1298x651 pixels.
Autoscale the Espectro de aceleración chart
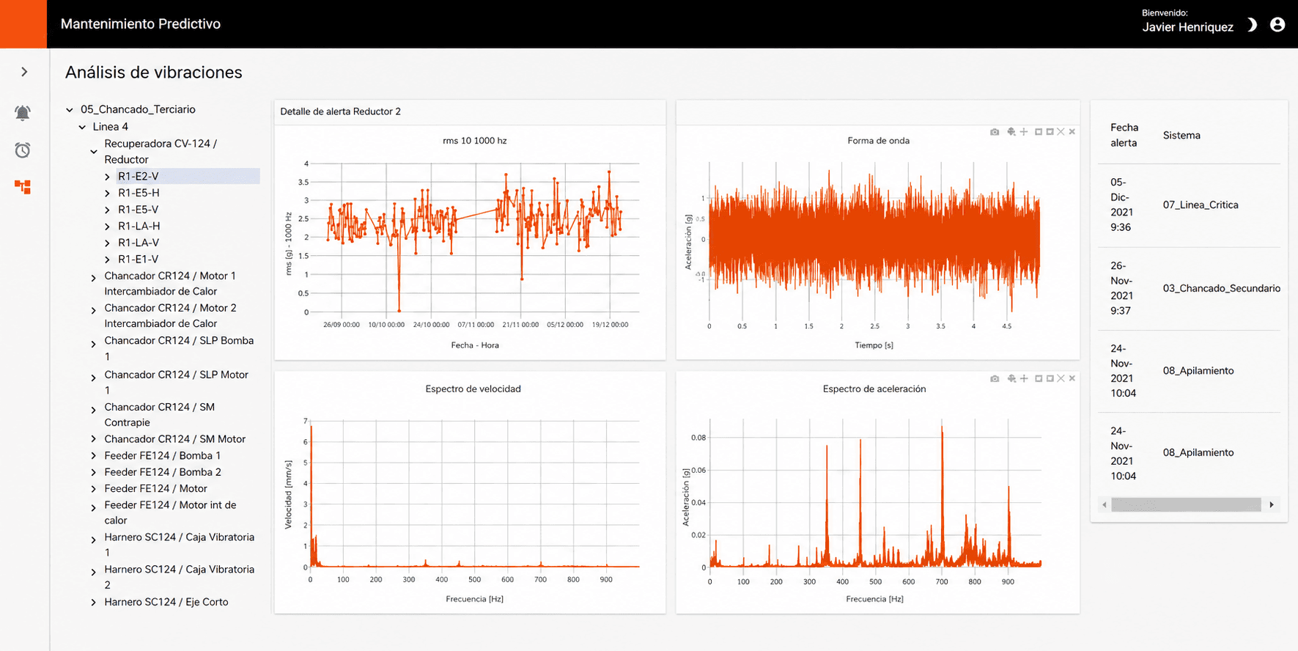[x=1061, y=379]
